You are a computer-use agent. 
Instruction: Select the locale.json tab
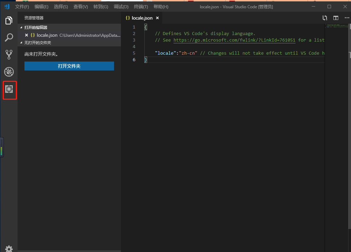click(x=142, y=18)
